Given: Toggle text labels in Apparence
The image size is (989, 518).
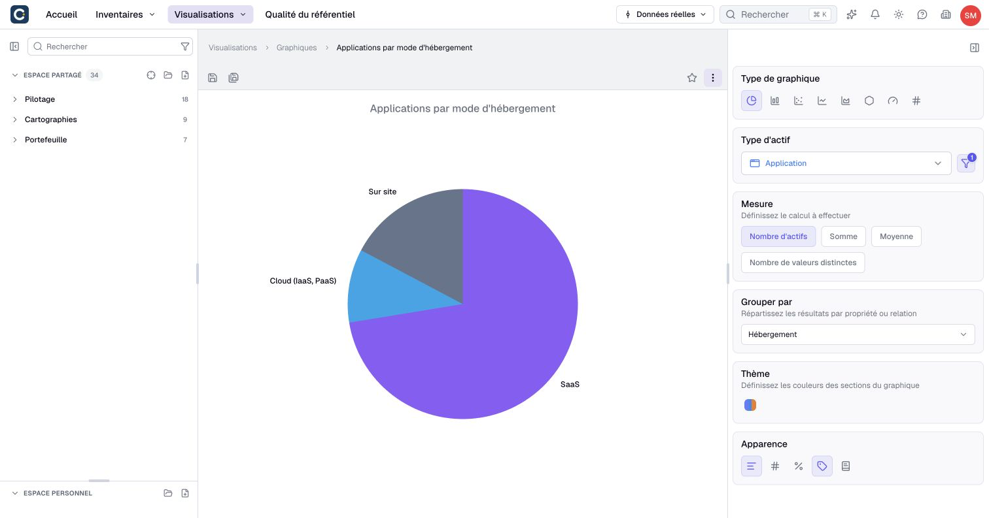Looking at the screenshot, I should [752, 466].
